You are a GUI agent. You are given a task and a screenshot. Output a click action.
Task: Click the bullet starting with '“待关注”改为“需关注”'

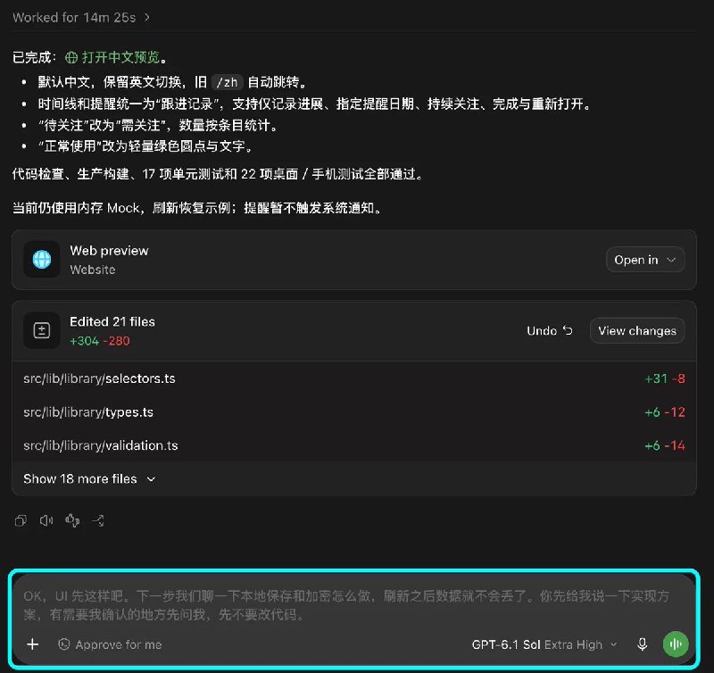click(158, 125)
